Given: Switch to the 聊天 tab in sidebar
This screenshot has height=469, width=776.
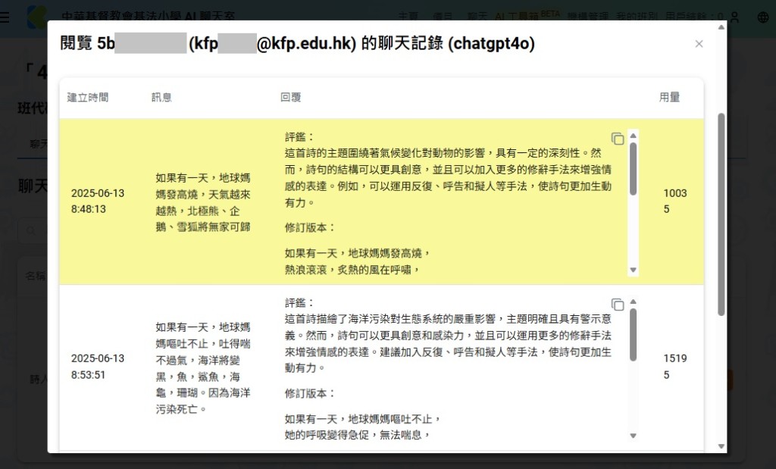Looking at the screenshot, I should point(38,144).
